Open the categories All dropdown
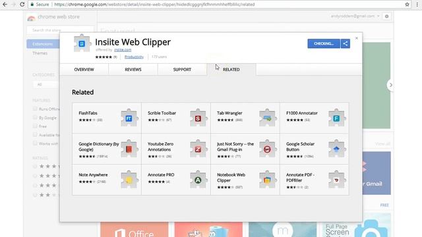This screenshot has width=422, height=237. coord(46,84)
